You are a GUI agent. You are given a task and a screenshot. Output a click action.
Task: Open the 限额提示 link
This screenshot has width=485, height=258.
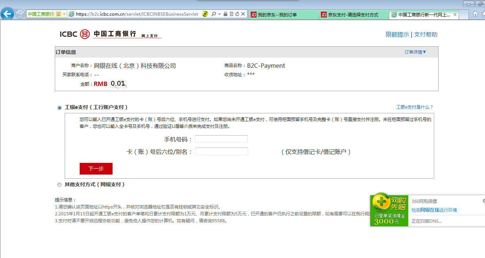coord(397,35)
